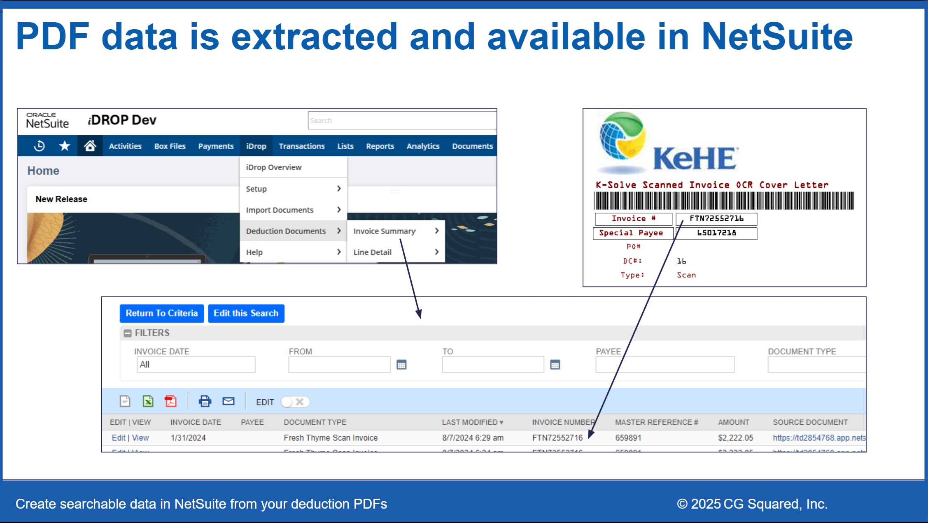Export results to Excel icon
Screen dimensions: 928x523
(148, 401)
